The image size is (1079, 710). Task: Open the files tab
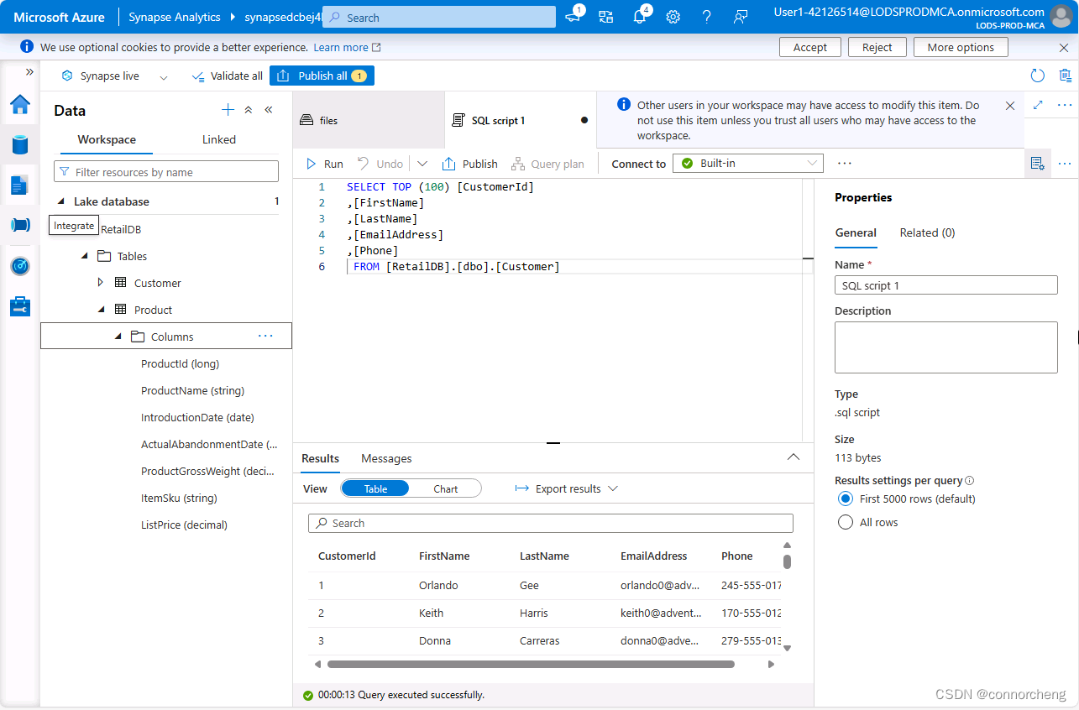[x=368, y=120]
